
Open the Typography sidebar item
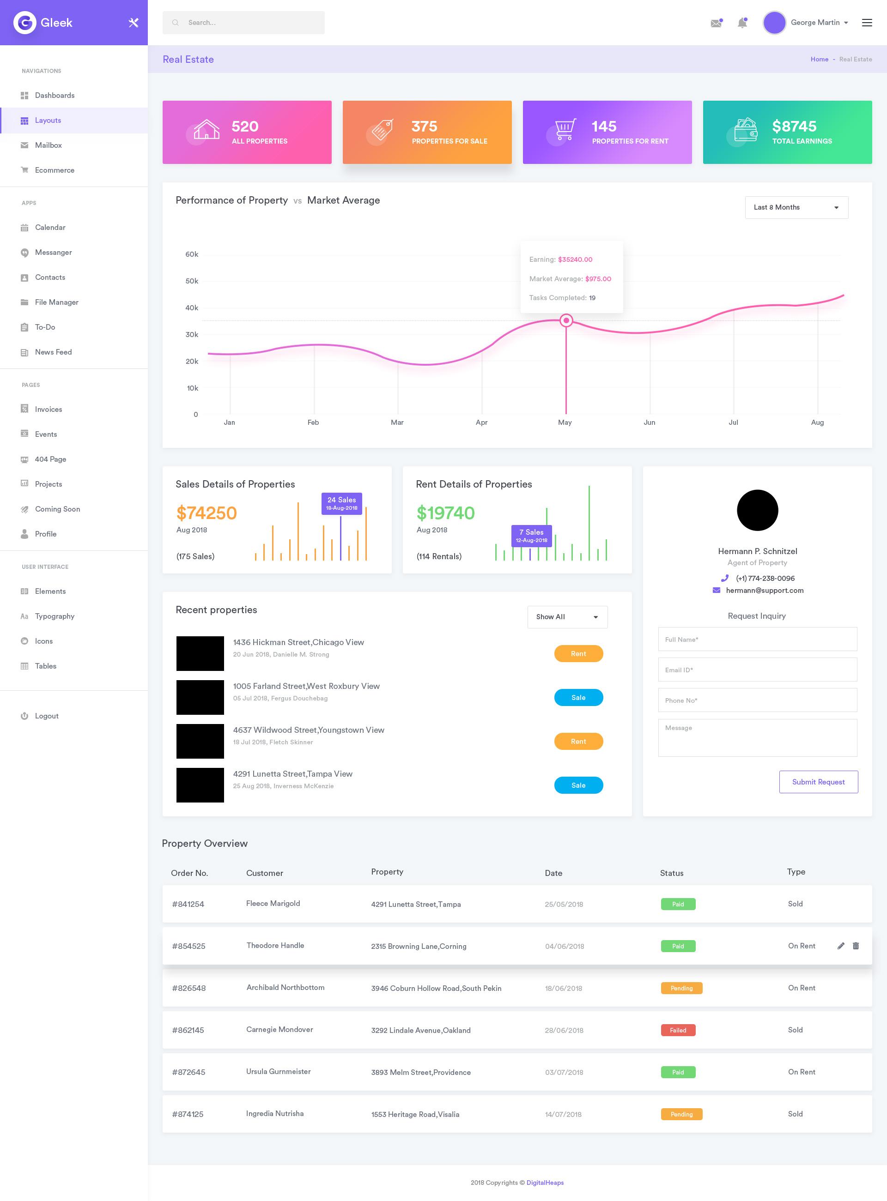[x=73, y=616]
